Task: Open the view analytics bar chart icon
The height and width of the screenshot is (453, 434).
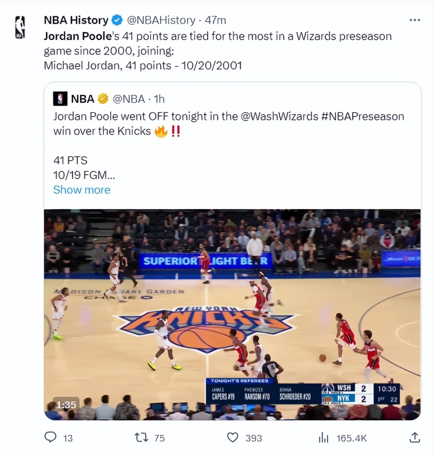Action: pyautogui.click(x=324, y=438)
